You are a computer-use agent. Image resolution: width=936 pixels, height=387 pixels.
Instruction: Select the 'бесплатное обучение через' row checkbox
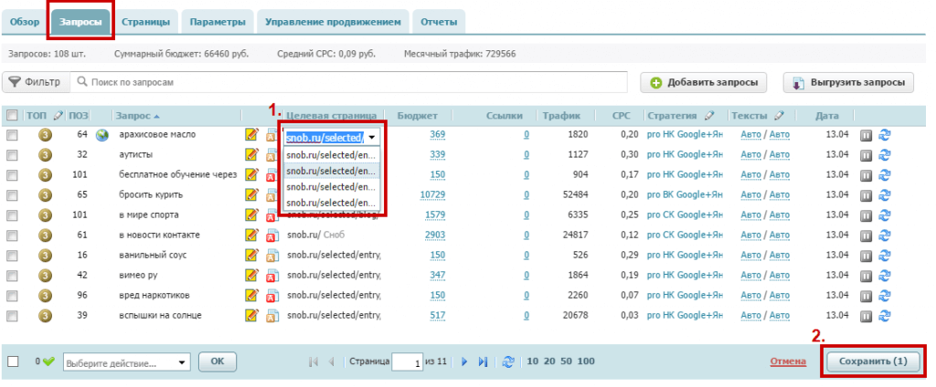point(12,175)
